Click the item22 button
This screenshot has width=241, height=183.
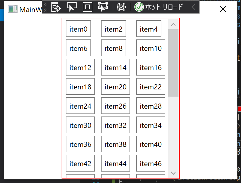(x=151, y=86)
